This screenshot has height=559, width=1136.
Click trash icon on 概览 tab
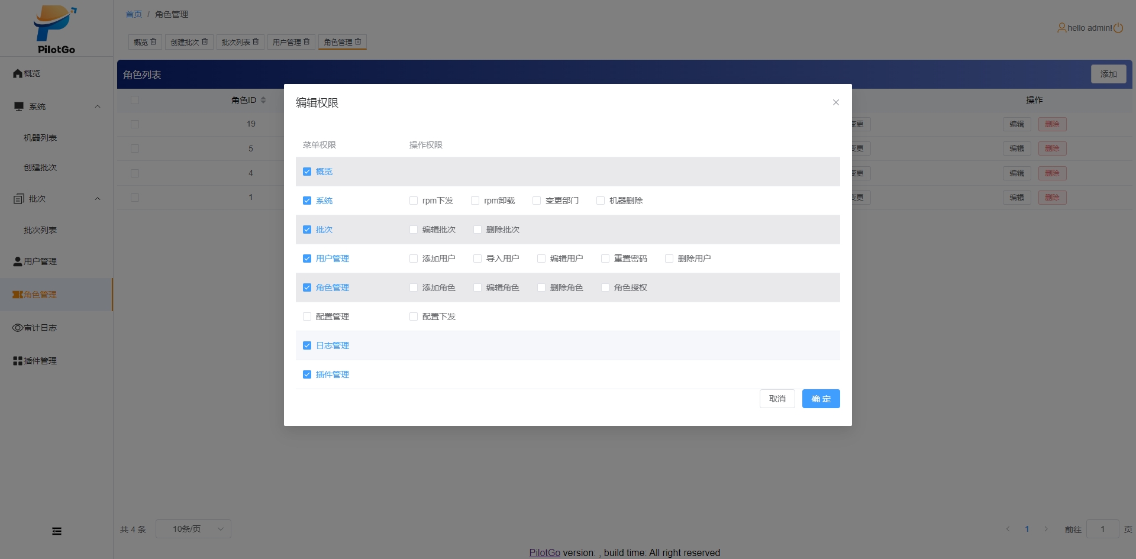(x=153, y=42)
